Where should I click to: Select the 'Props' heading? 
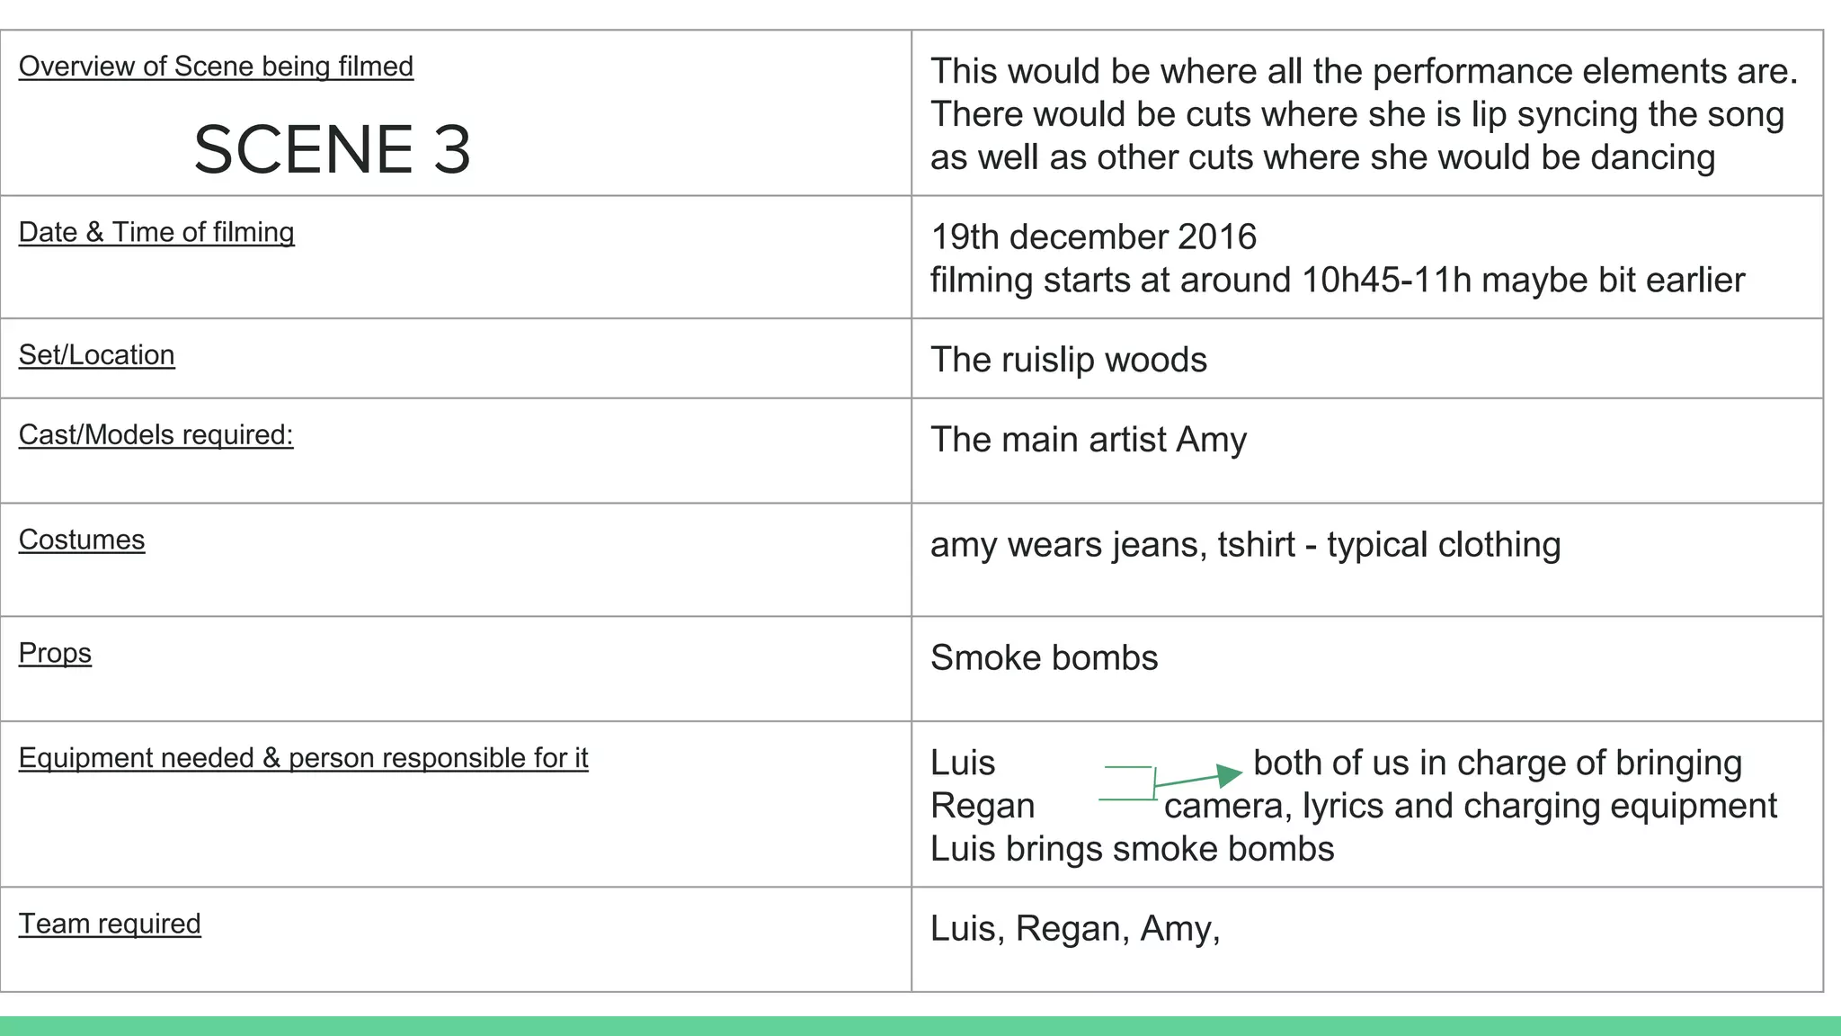(55, 654)
